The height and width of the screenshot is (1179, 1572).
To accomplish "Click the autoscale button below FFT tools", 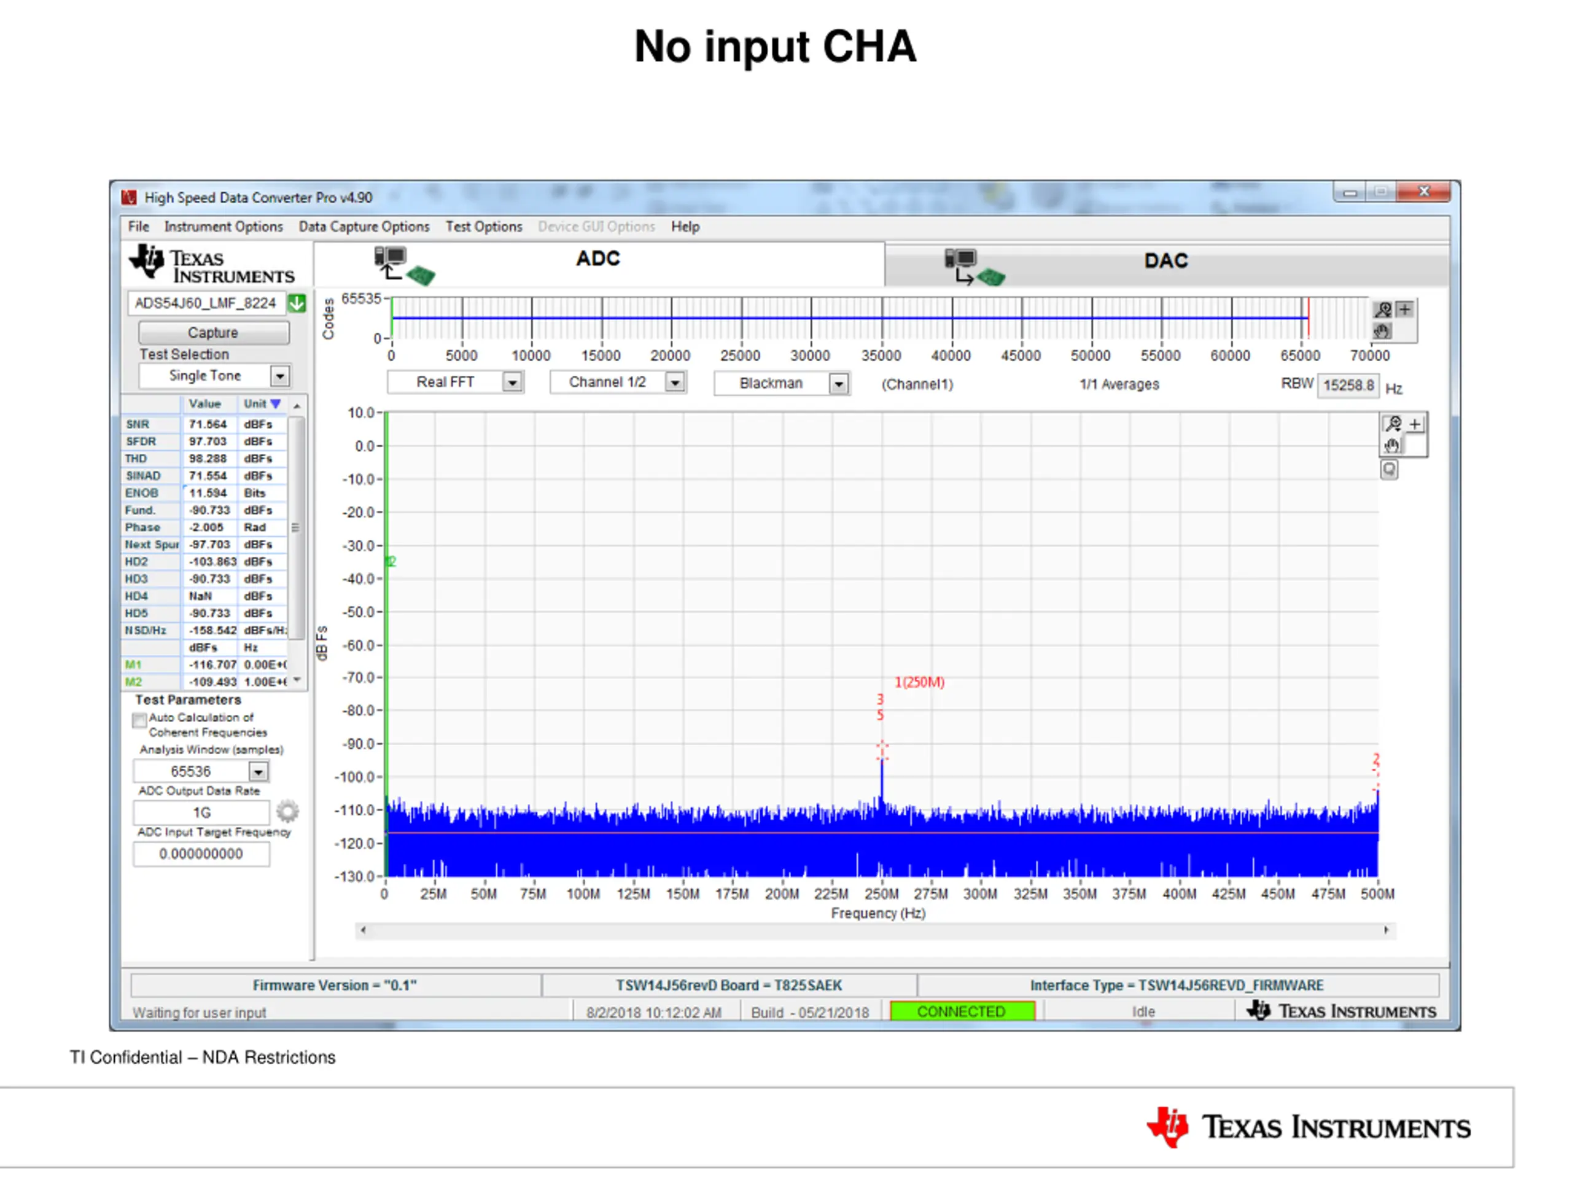I will 1390,469.
